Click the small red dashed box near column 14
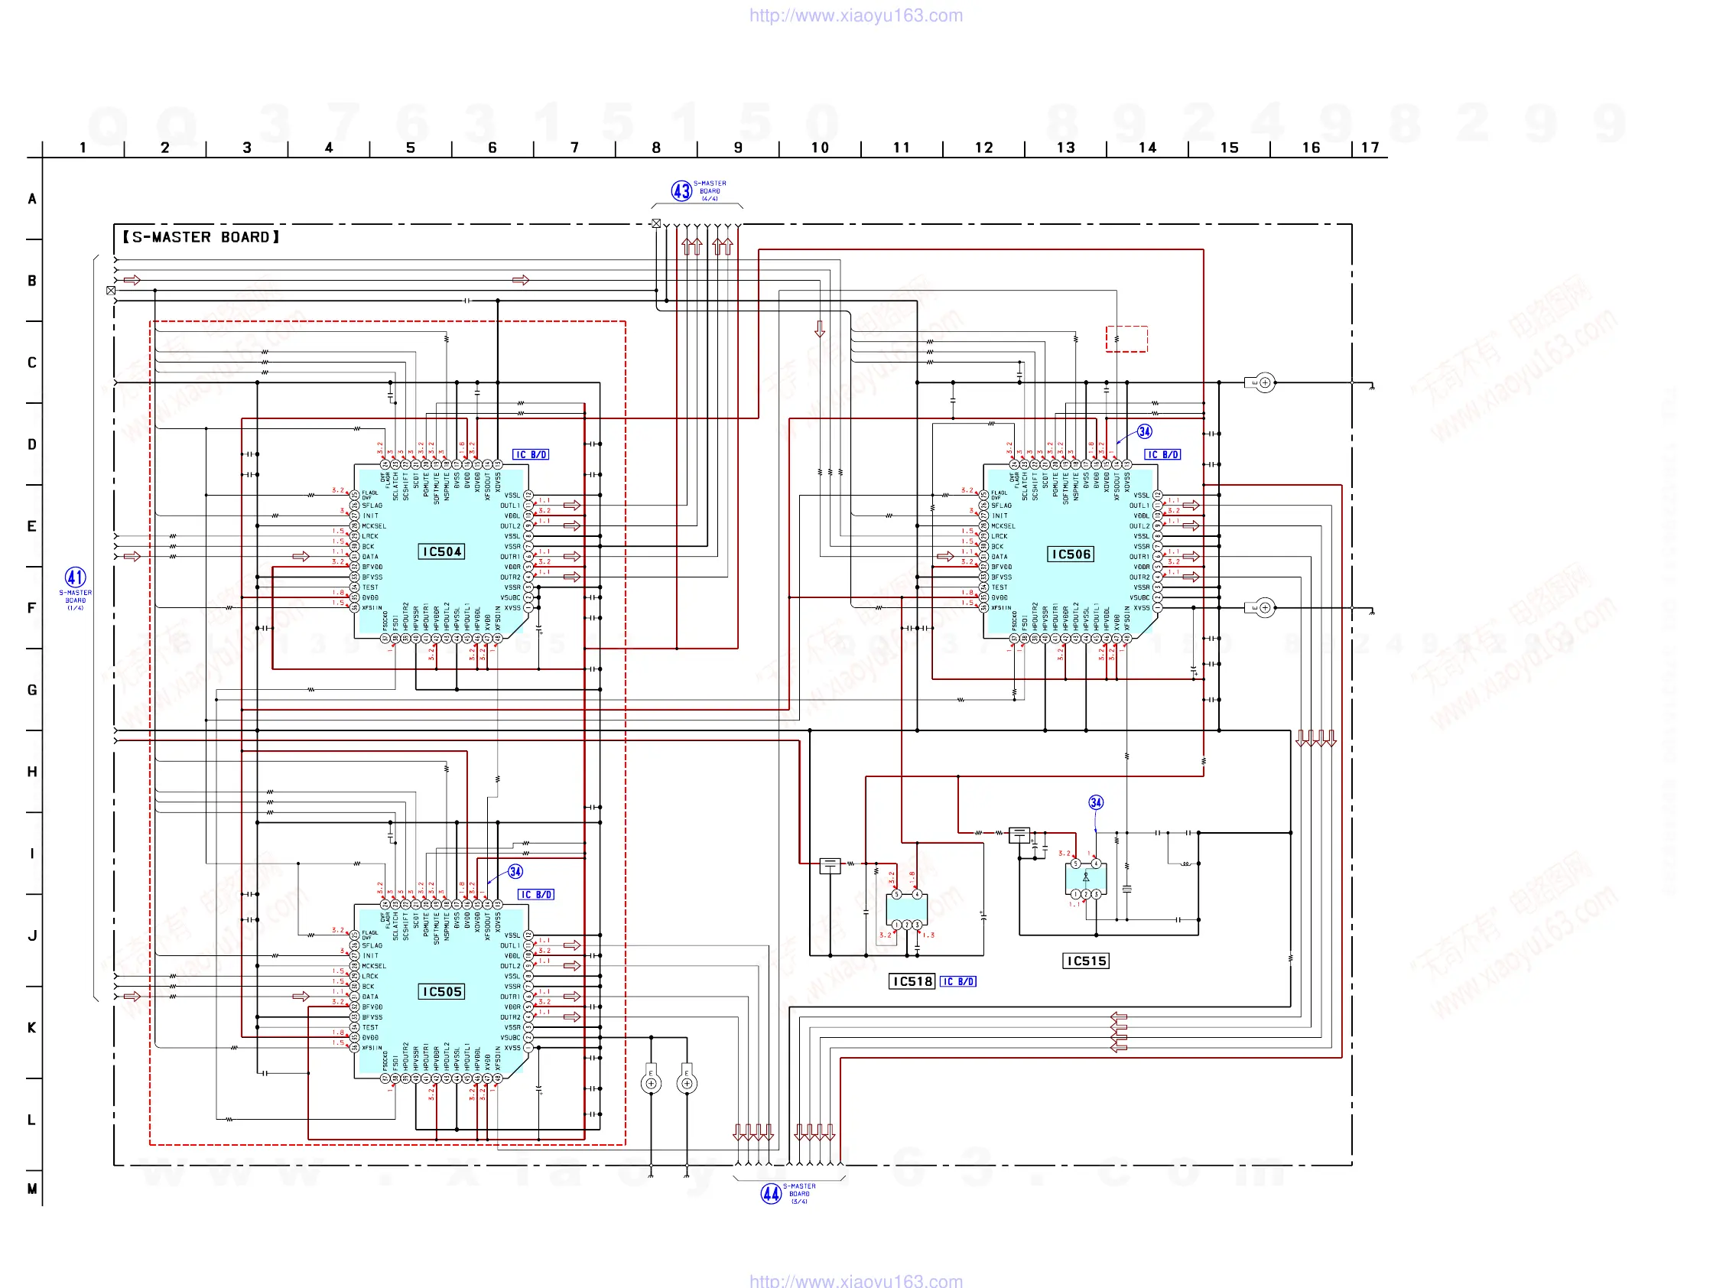 coord(1126,339)
